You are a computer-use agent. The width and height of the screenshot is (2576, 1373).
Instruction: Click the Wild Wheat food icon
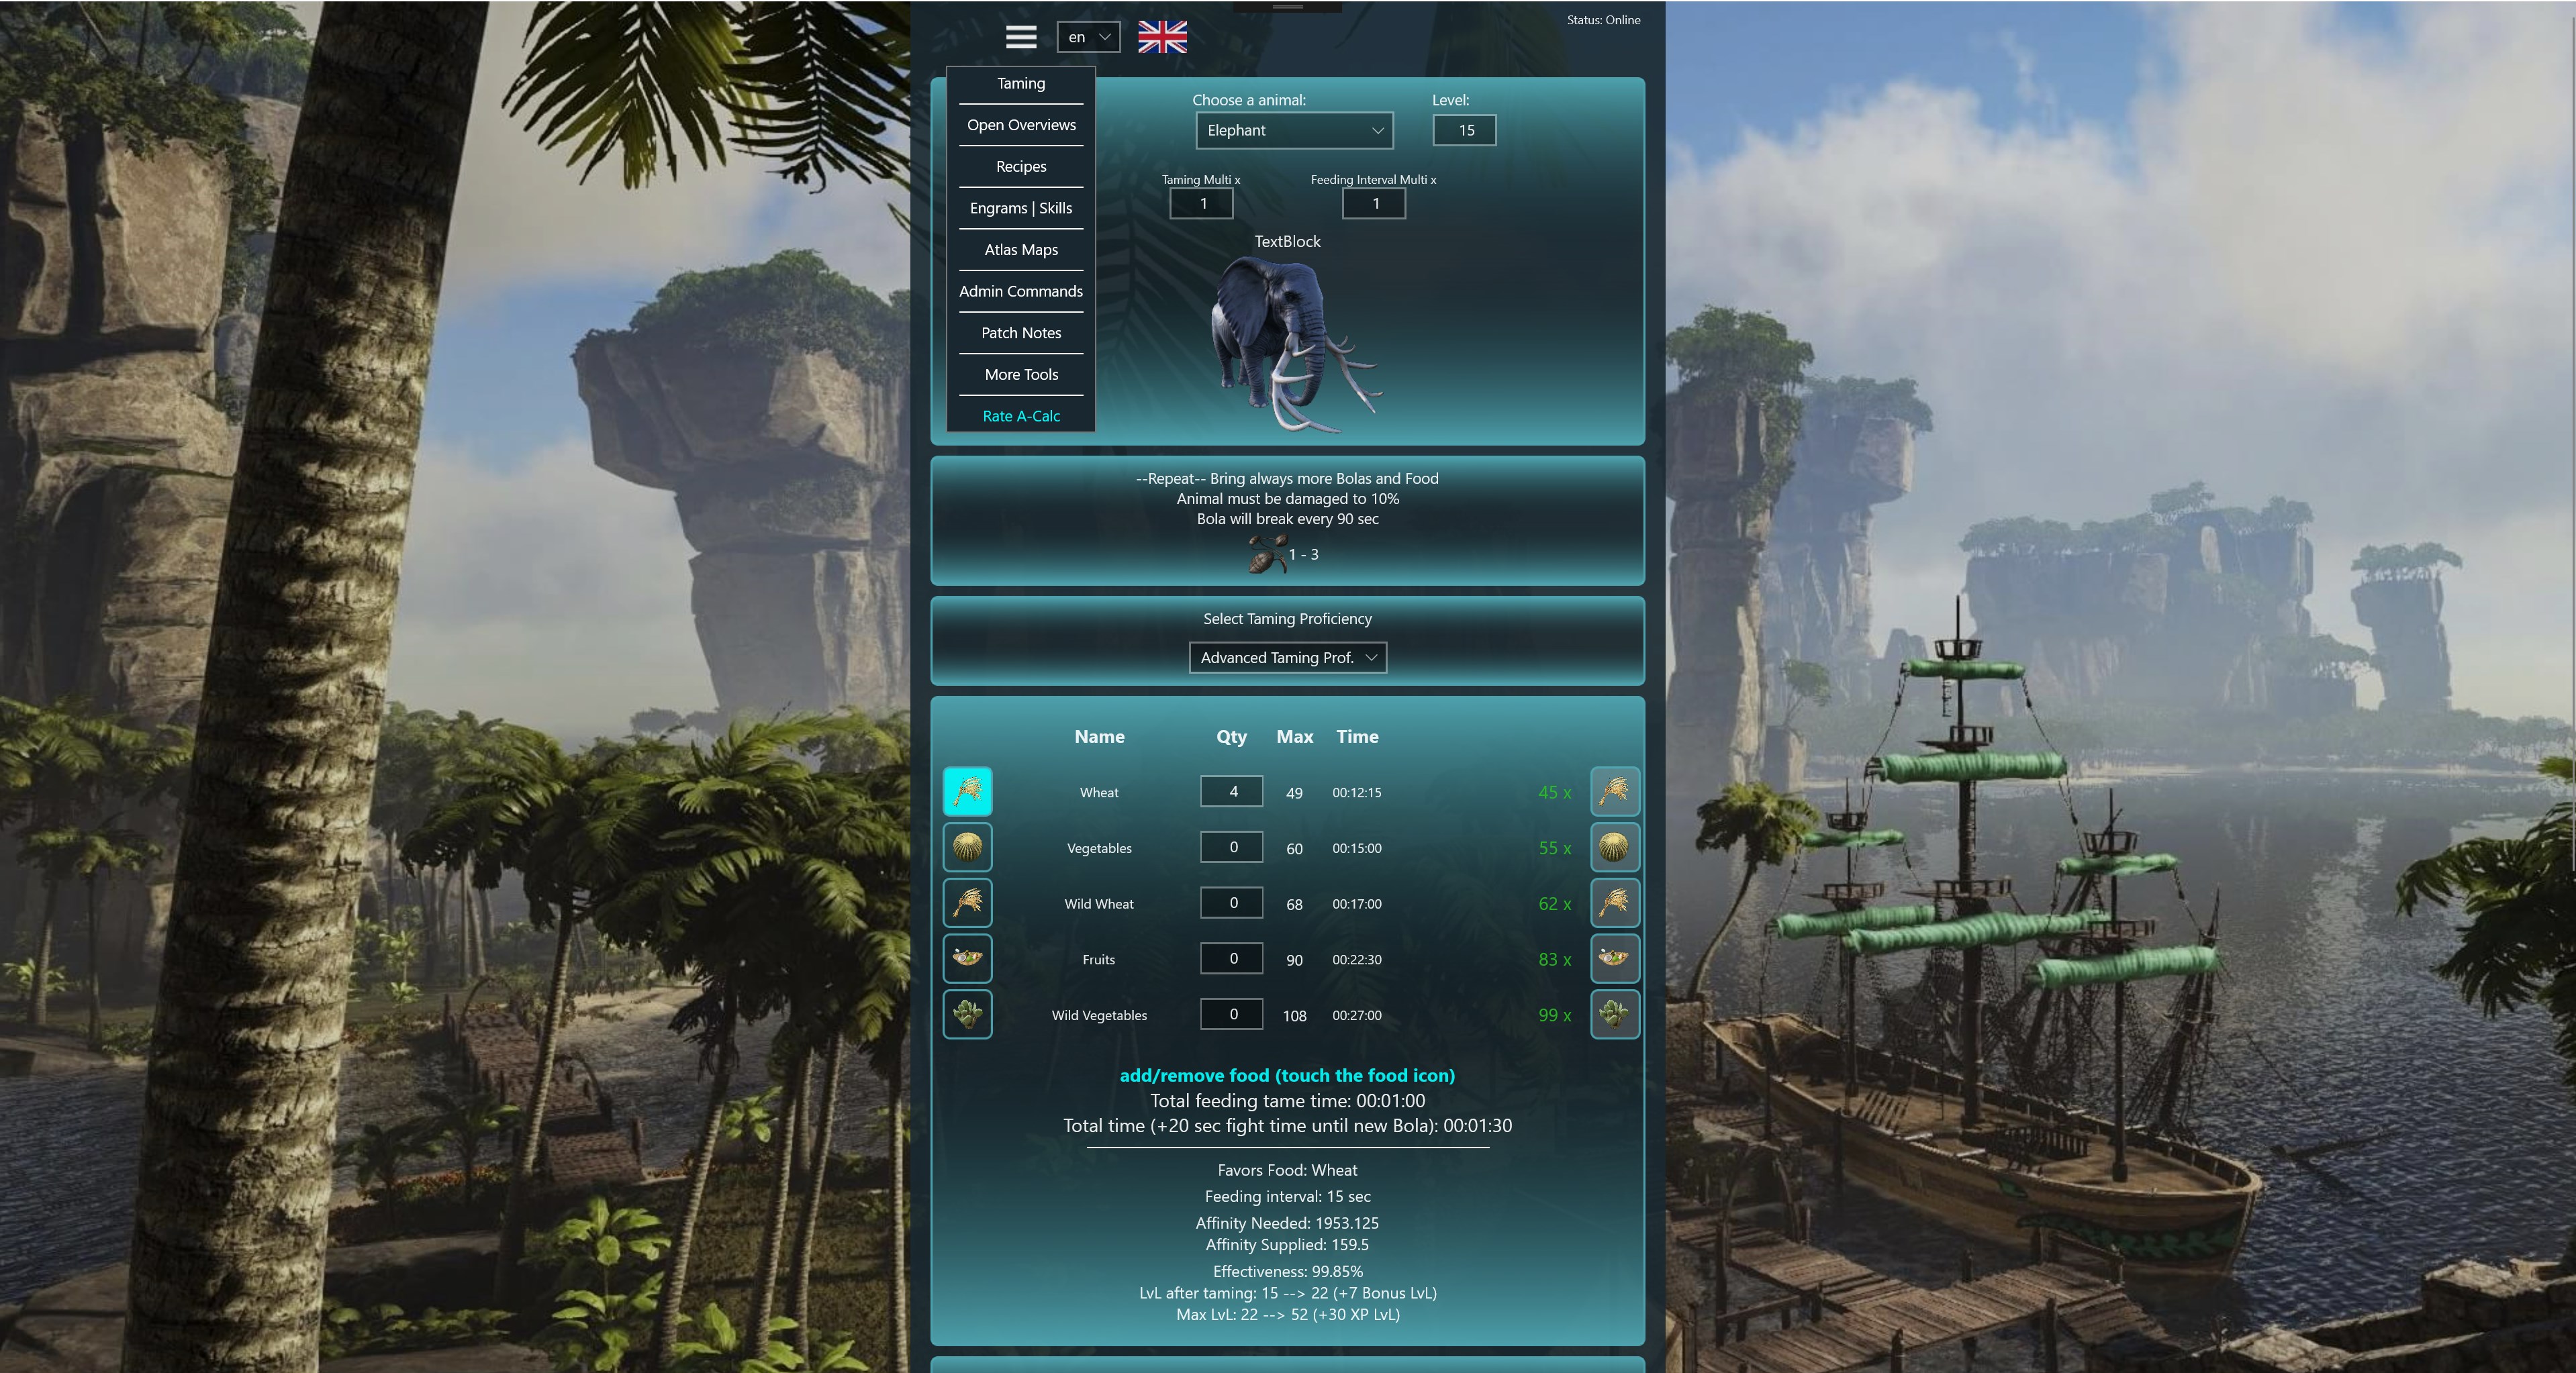pyautogui.click(x=967, y=903)
